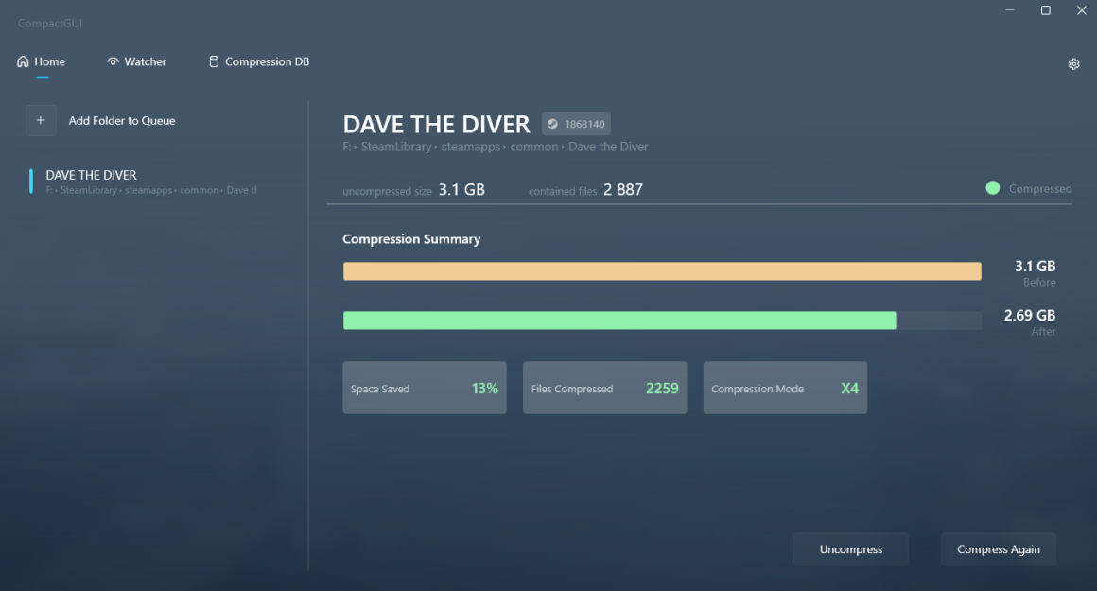The width and height of the screenshot is (1097, 591).
Task: Click the plus icon to add folder
Action: [41, 121]
